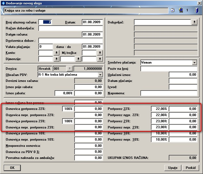Click Pretporez nepr. 10% rate field

click(x=160, y=140)
